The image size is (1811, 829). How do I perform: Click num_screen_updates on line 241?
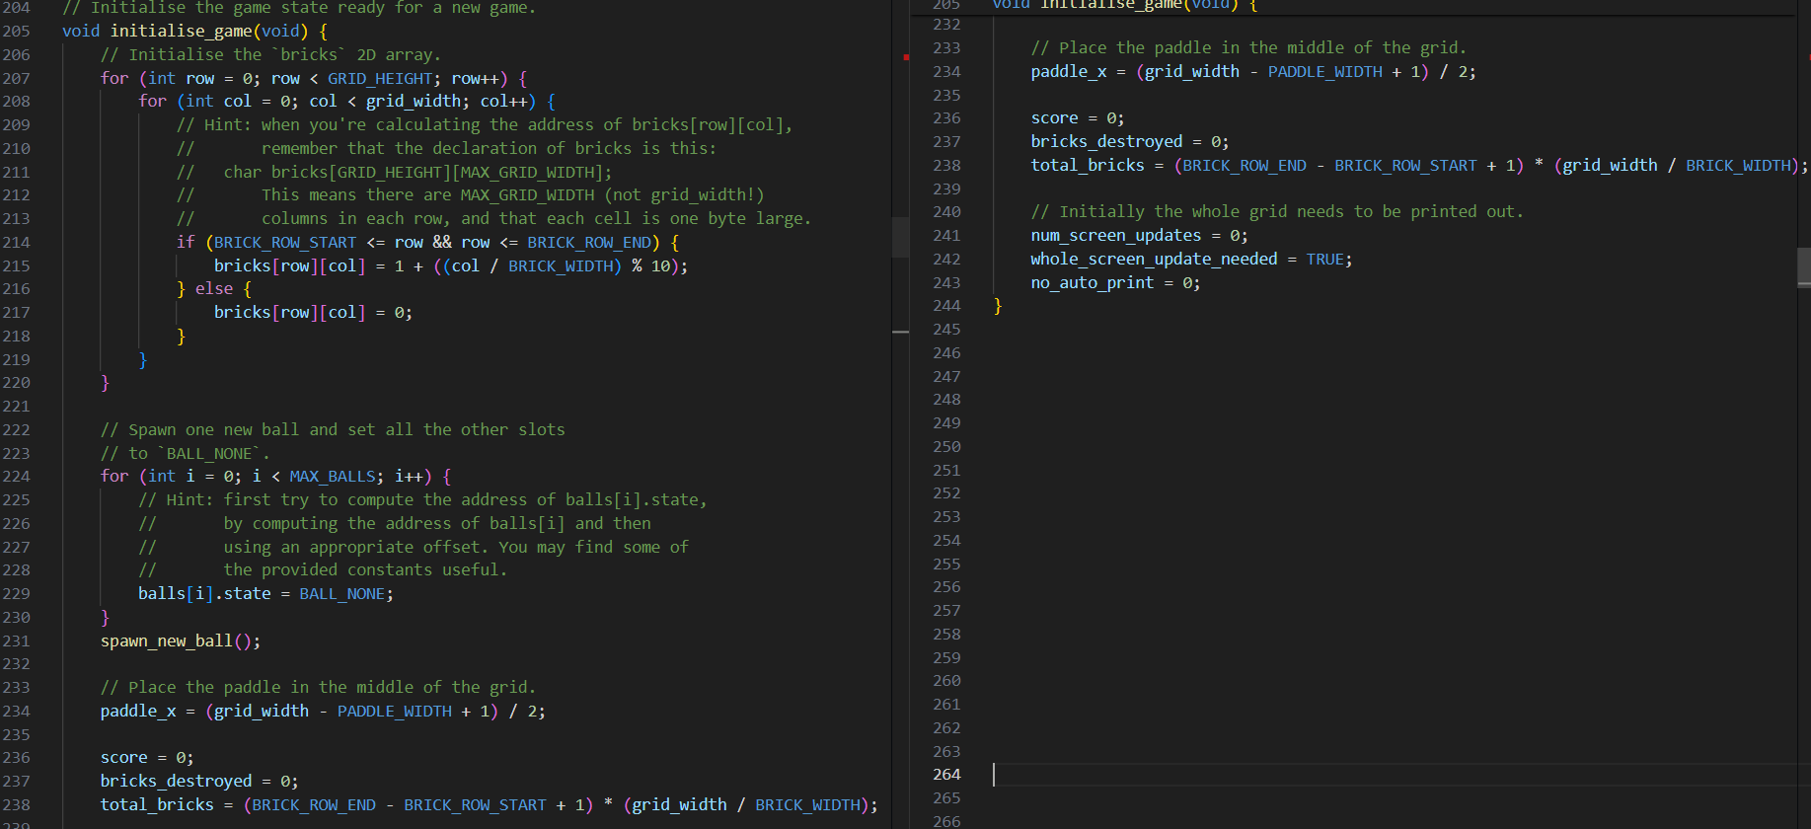[1116, 236]
